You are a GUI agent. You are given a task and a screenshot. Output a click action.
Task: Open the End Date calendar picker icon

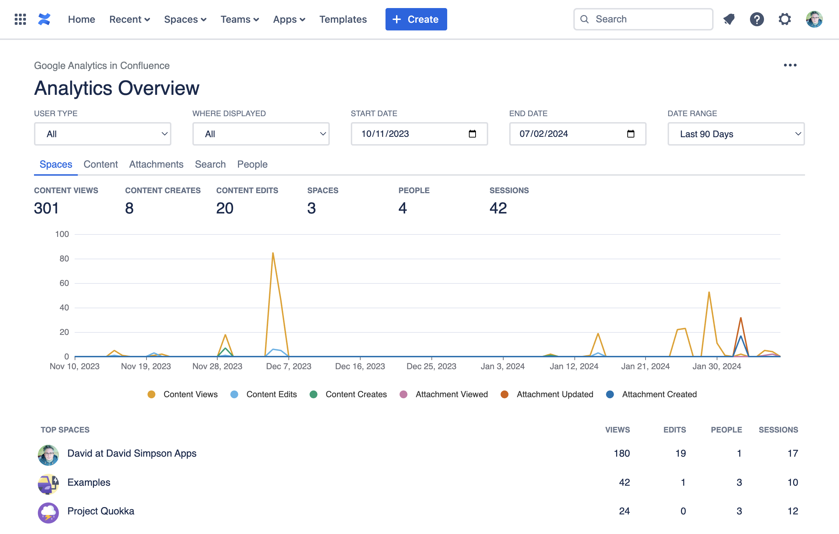click(630, 134)
